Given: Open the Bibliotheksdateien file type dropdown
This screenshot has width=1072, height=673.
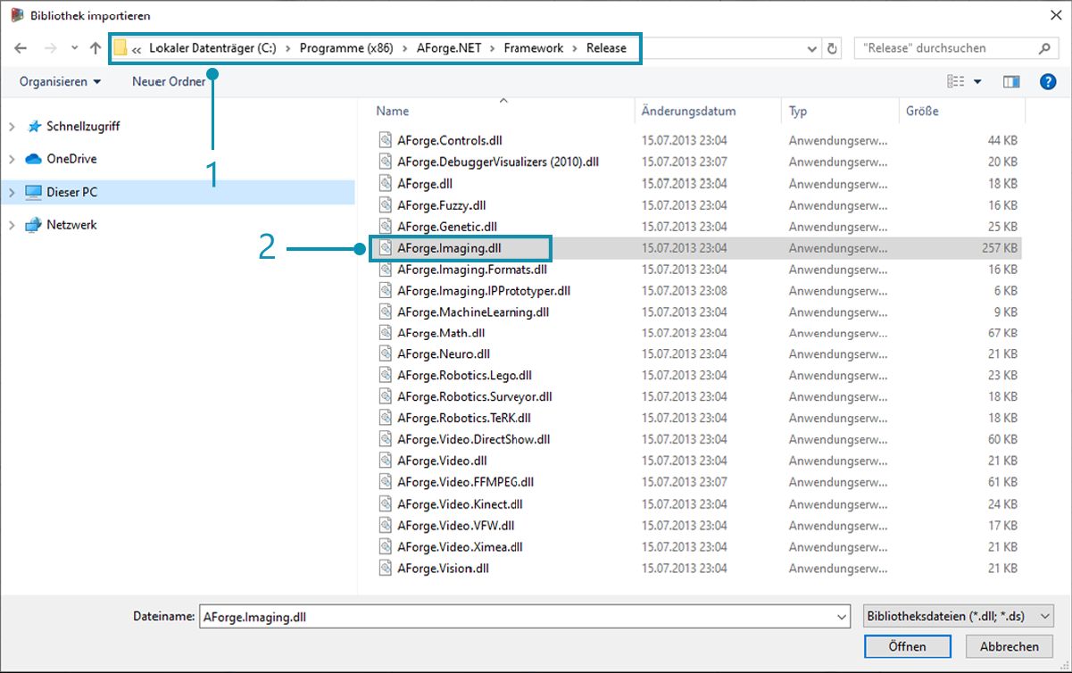Looking at the screenshot, I should (959, 617).
